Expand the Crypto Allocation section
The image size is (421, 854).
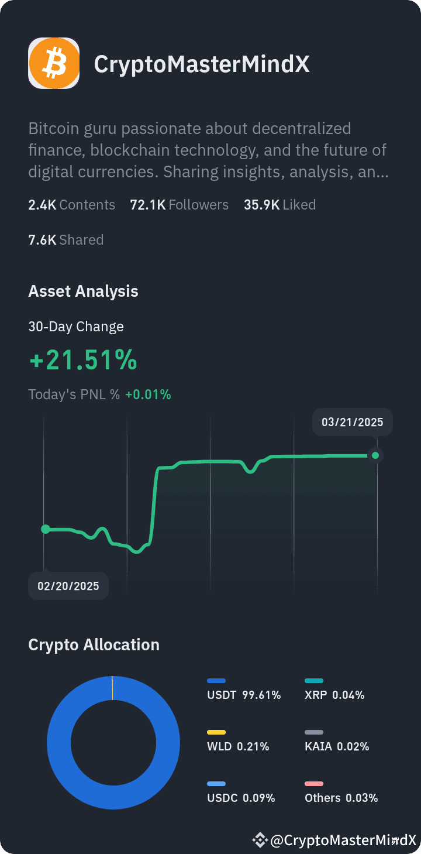click(94, 644)
